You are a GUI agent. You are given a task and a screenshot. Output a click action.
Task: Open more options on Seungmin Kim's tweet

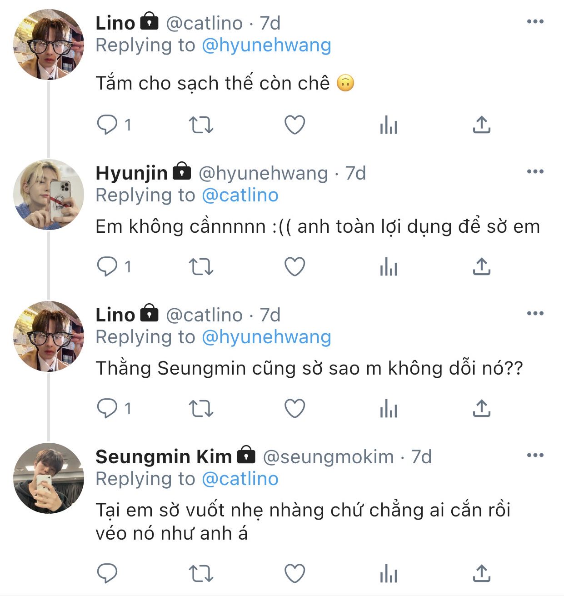(x=535, y=456)
